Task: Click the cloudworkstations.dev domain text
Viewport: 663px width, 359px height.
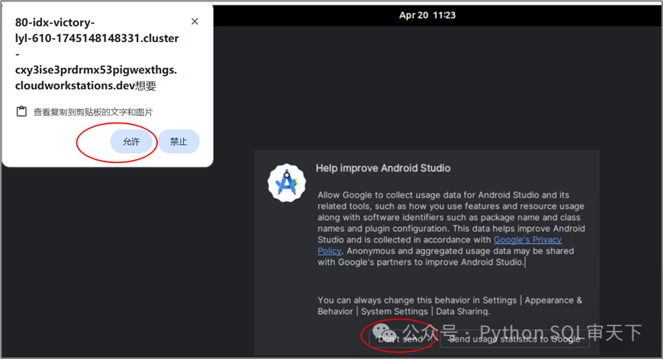Action: pyautogui.click(x=75, y=85)
